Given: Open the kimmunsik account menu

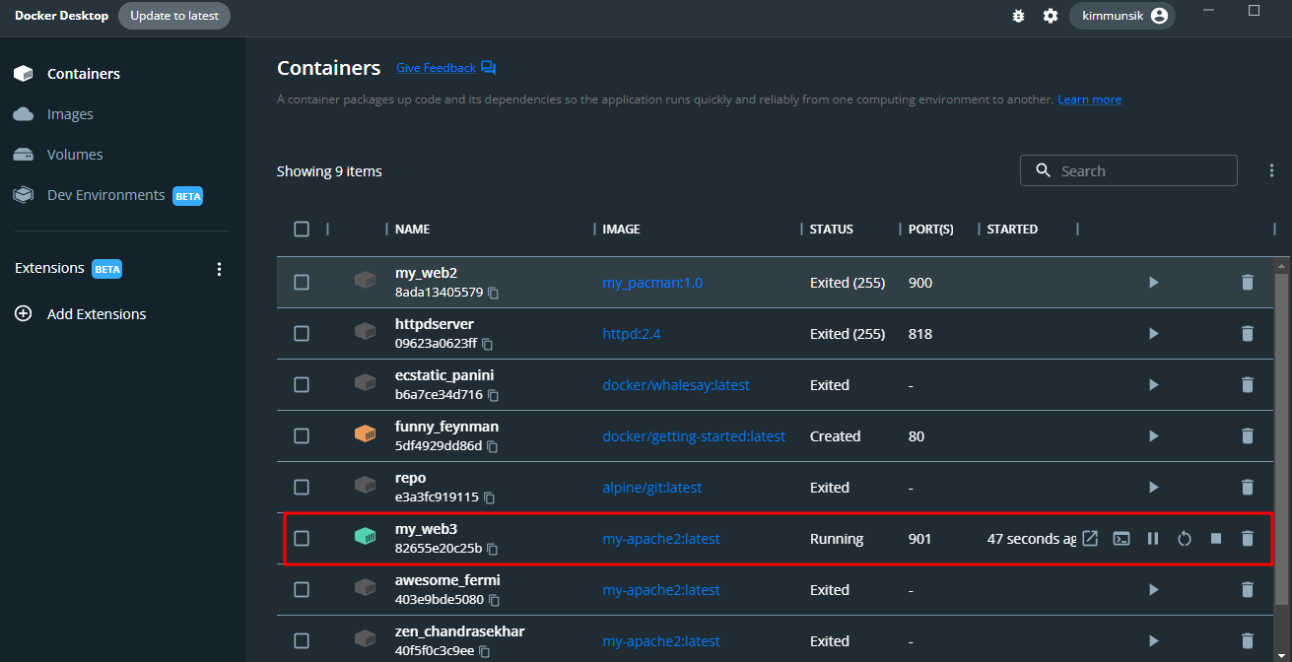Looking at the screenshot, I should (x=1122, y=16).
